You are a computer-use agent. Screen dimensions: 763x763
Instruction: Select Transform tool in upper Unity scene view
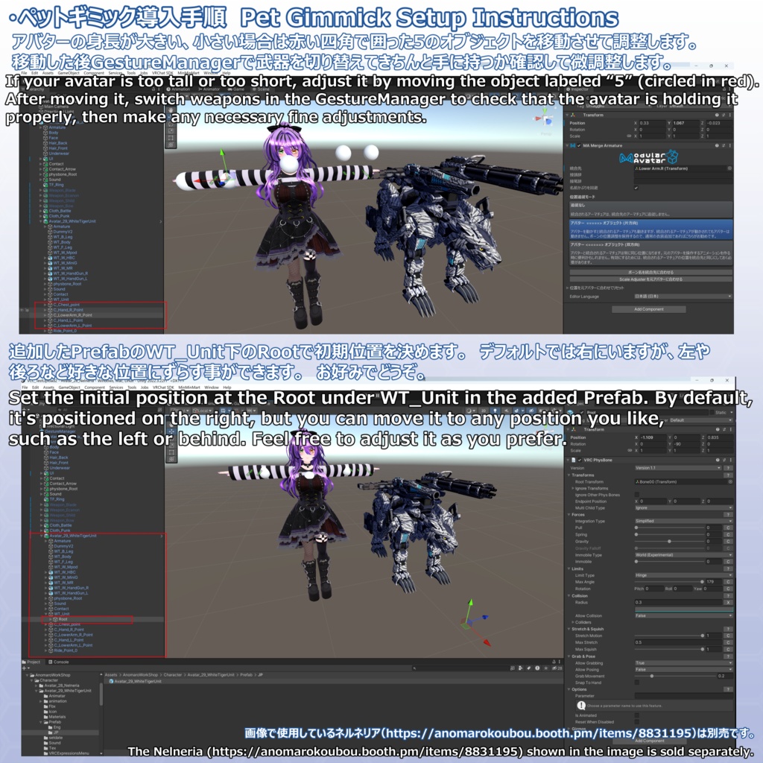[x=171, y=145]
